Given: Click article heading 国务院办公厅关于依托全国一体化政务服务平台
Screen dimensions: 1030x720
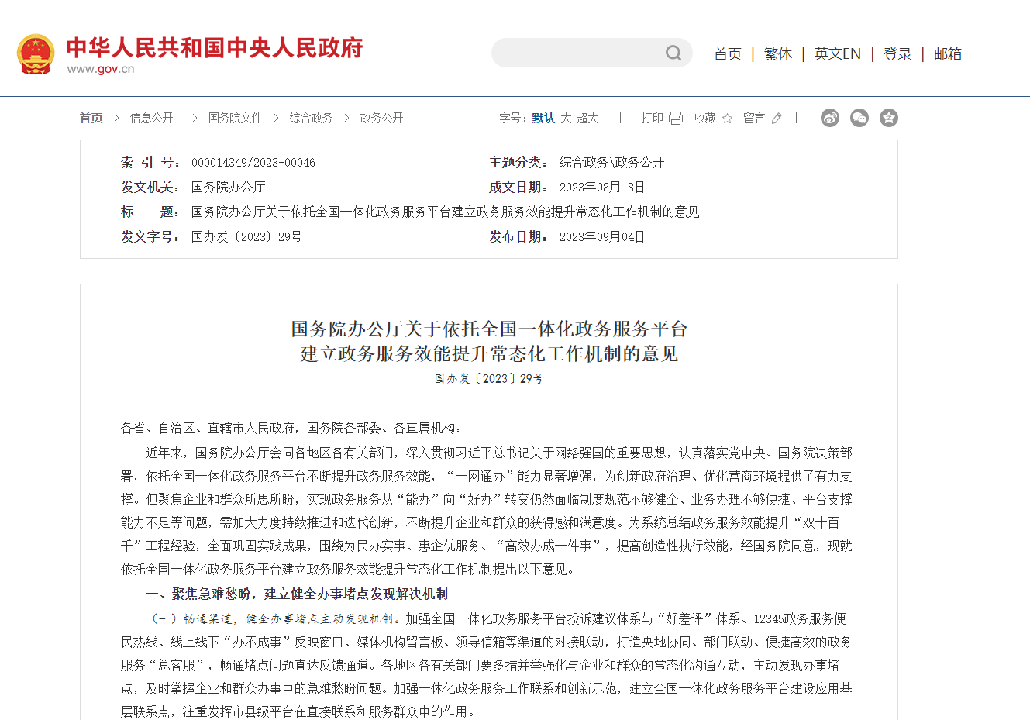Looking at the screenshot, I should [x=489, y=329].
